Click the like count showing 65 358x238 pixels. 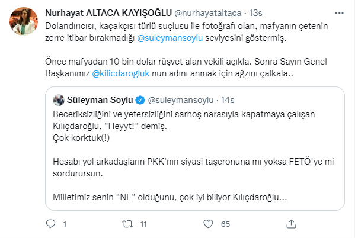(x=225, y=225)
